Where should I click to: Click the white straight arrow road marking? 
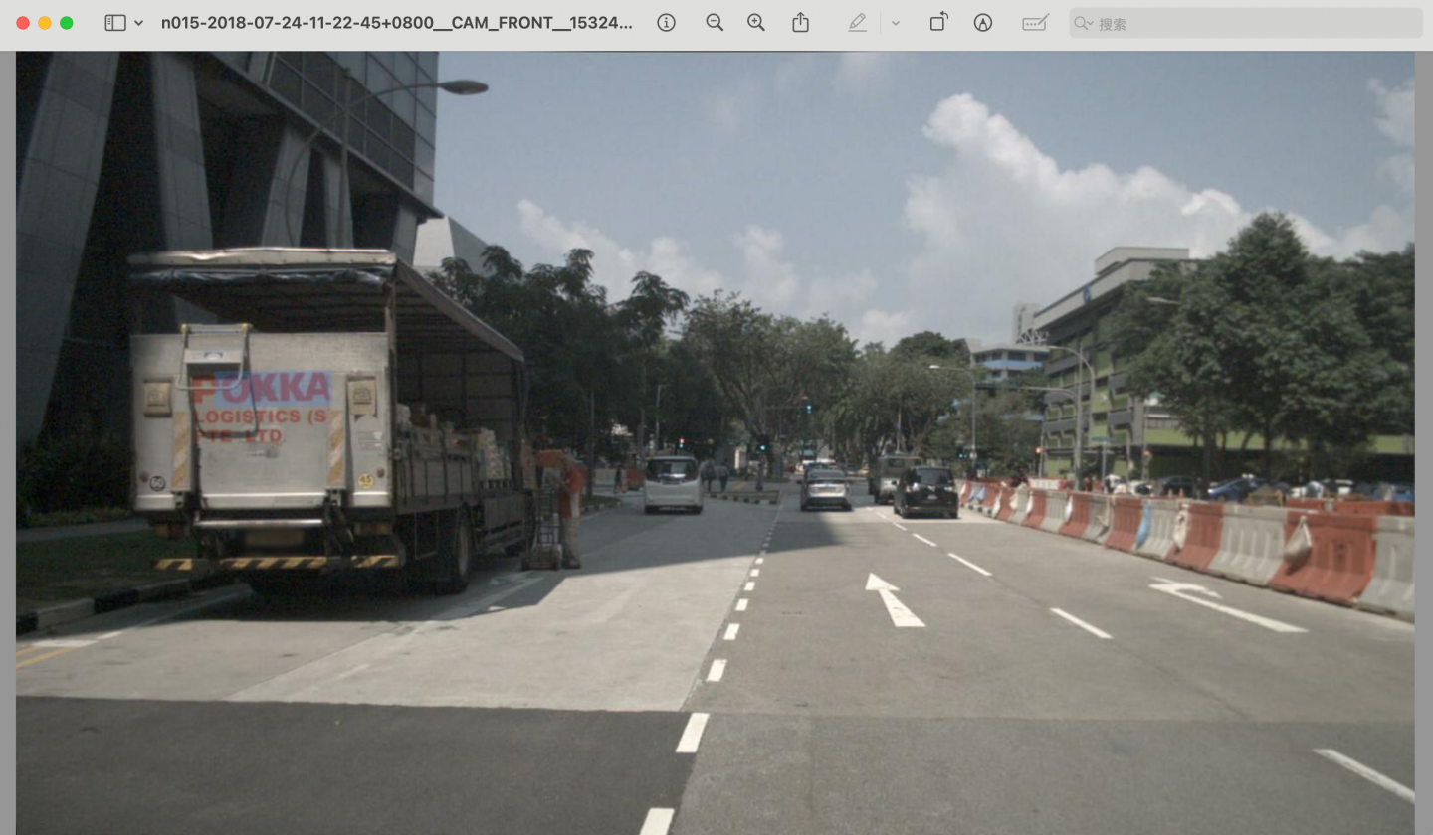pos(894,599)
